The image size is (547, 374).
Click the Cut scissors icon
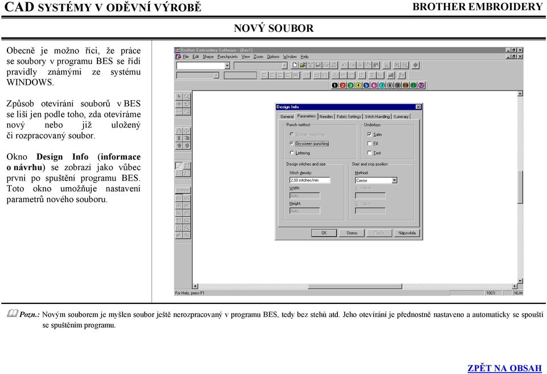coord(360,65)
